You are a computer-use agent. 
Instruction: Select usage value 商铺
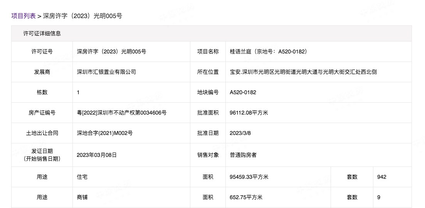click(x=82, y=197)
